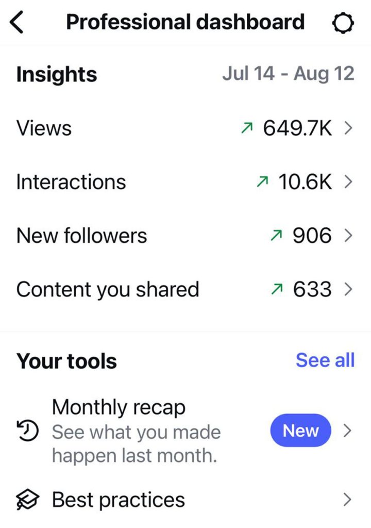Expand the Views row chevron
The width and height of the screenshot is (371, 528).
(x=348, y=128)
